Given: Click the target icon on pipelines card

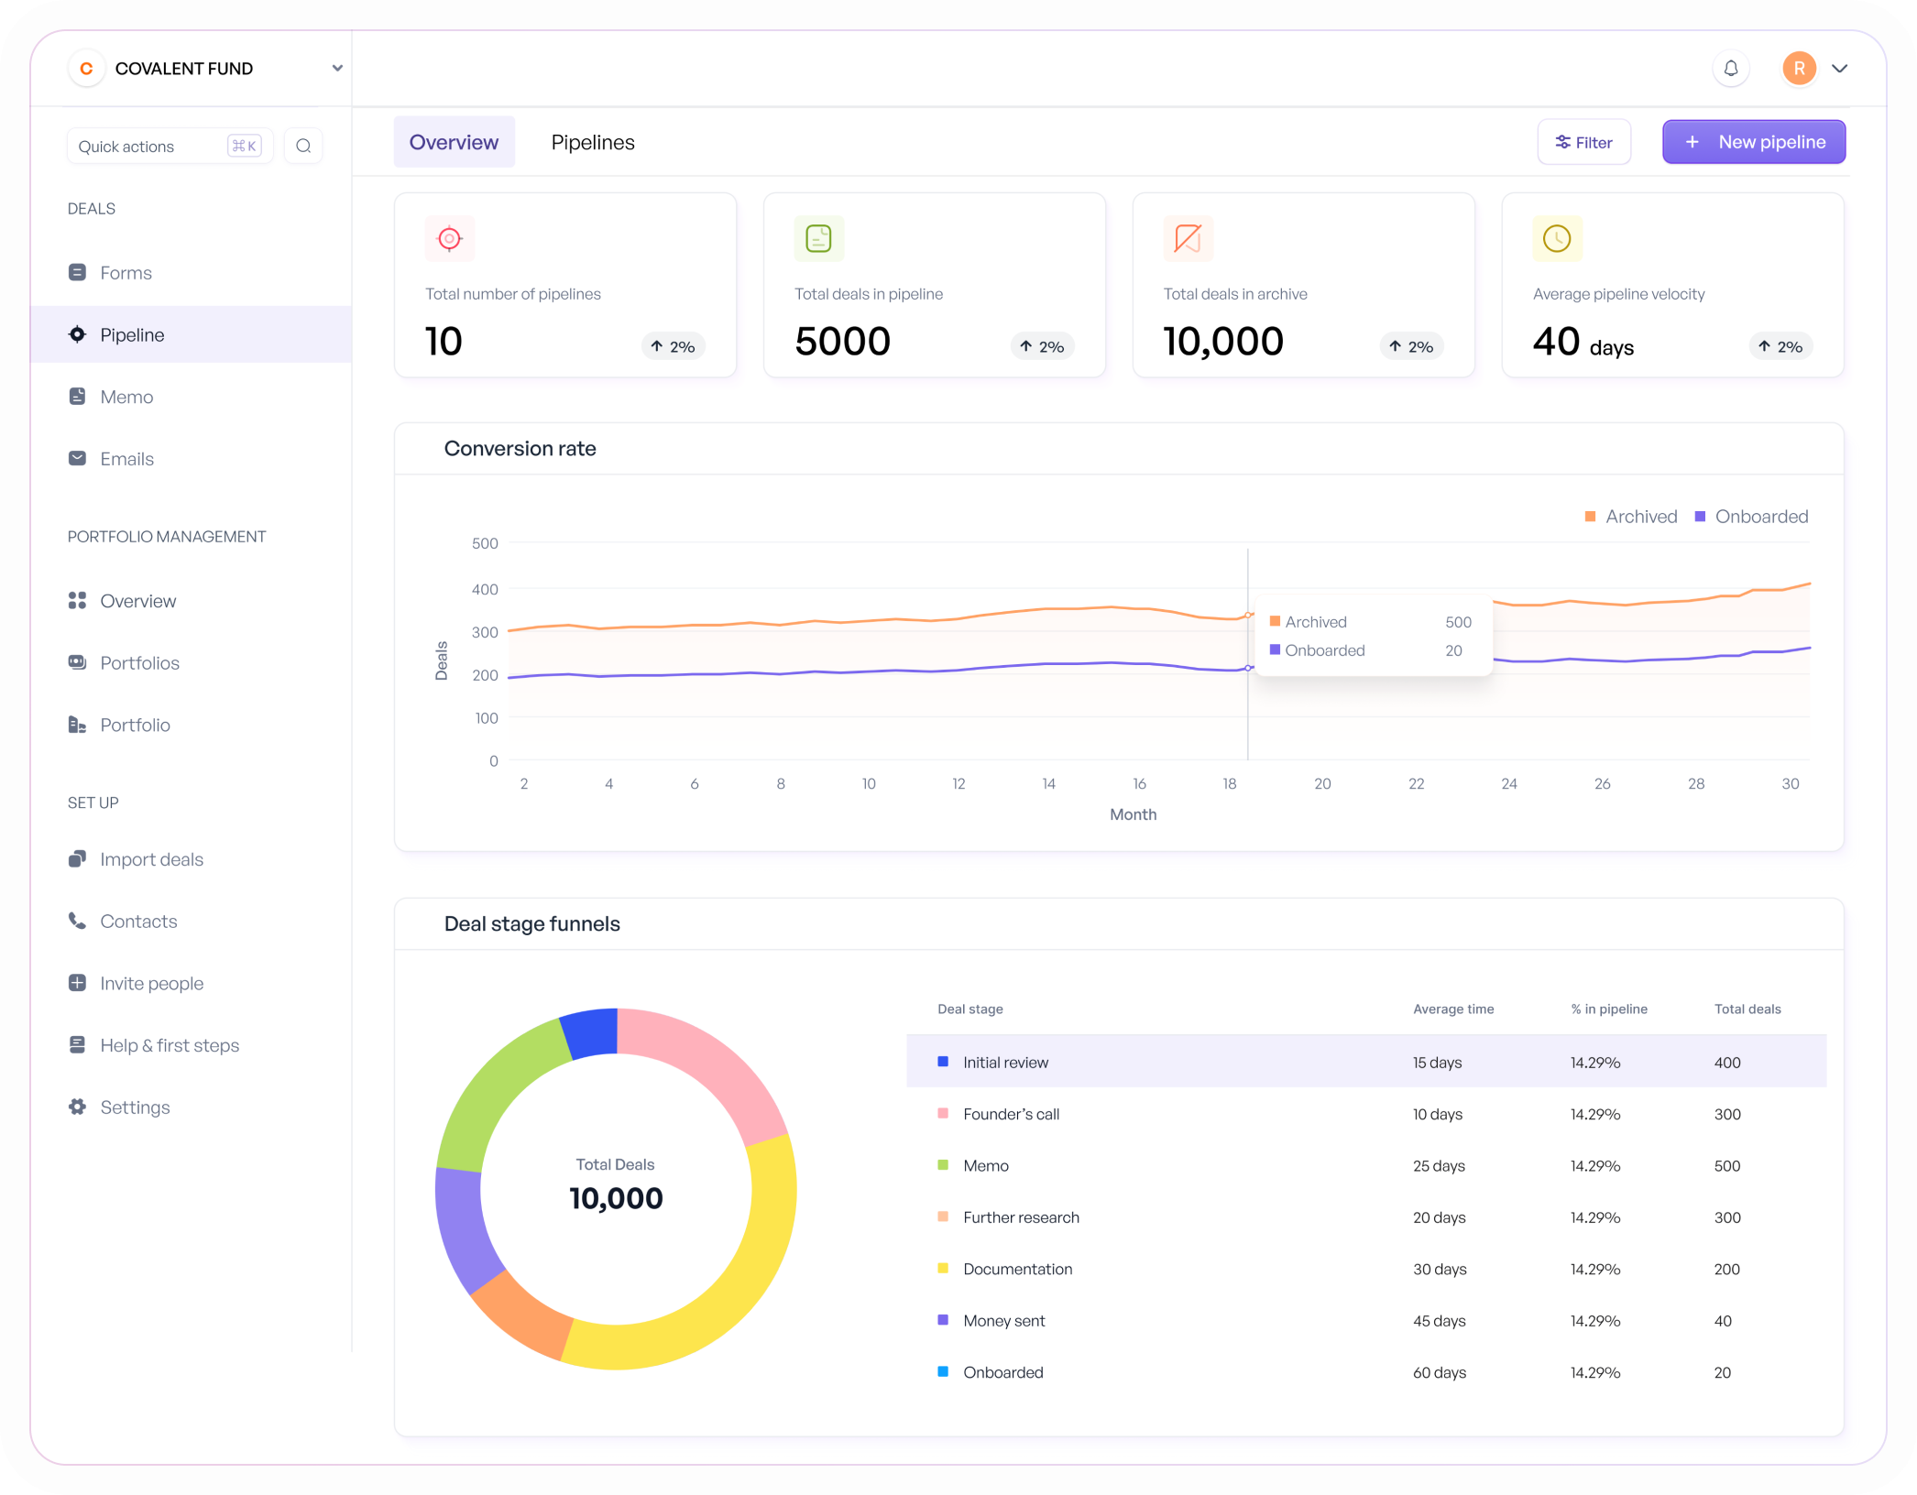Looking at the screenshot, I should [x=449, y=238].
